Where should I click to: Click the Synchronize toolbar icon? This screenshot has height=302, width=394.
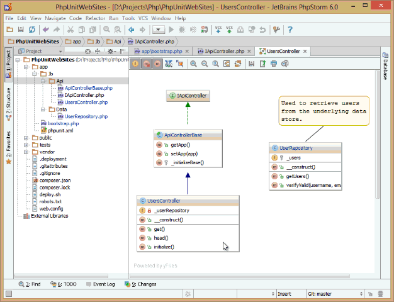pyautogui.click(x=32, y=30)
